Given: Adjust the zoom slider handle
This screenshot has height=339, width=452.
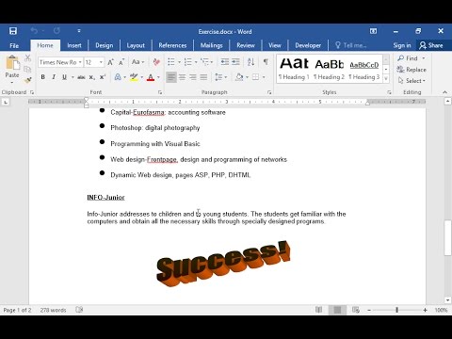Looking at the screenshot, I should [396, 310].
